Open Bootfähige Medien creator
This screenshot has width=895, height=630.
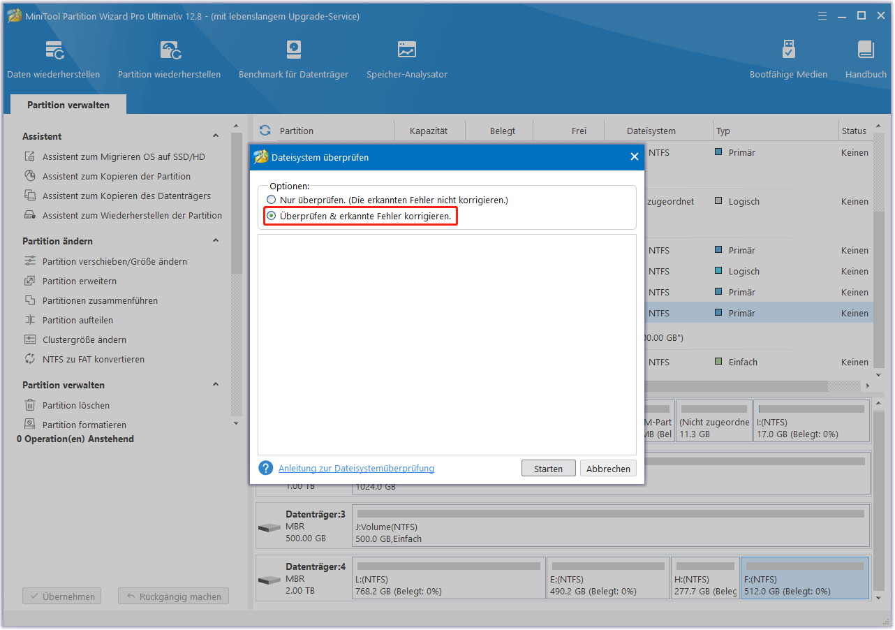tap(788, 59)
